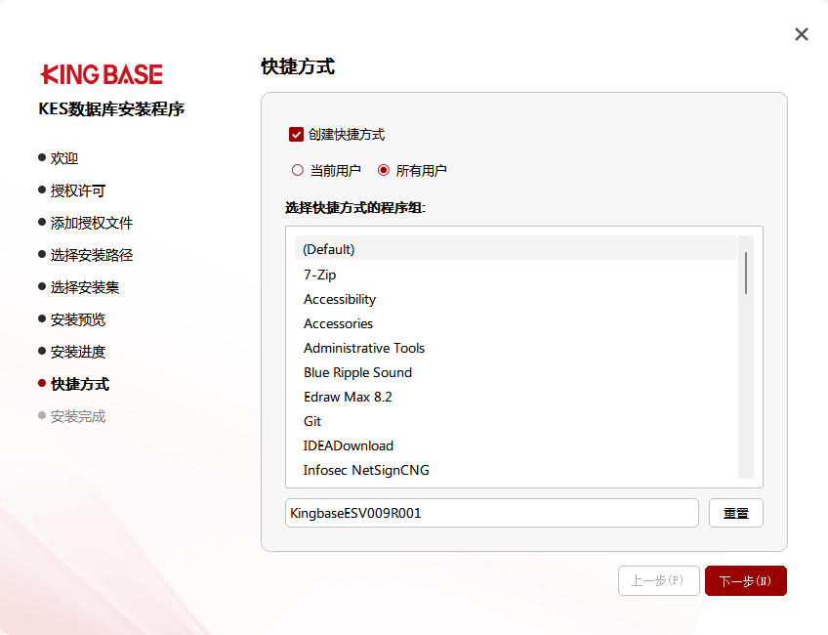
Task: Select the IDEADownload program group
Action: [516, 445]
